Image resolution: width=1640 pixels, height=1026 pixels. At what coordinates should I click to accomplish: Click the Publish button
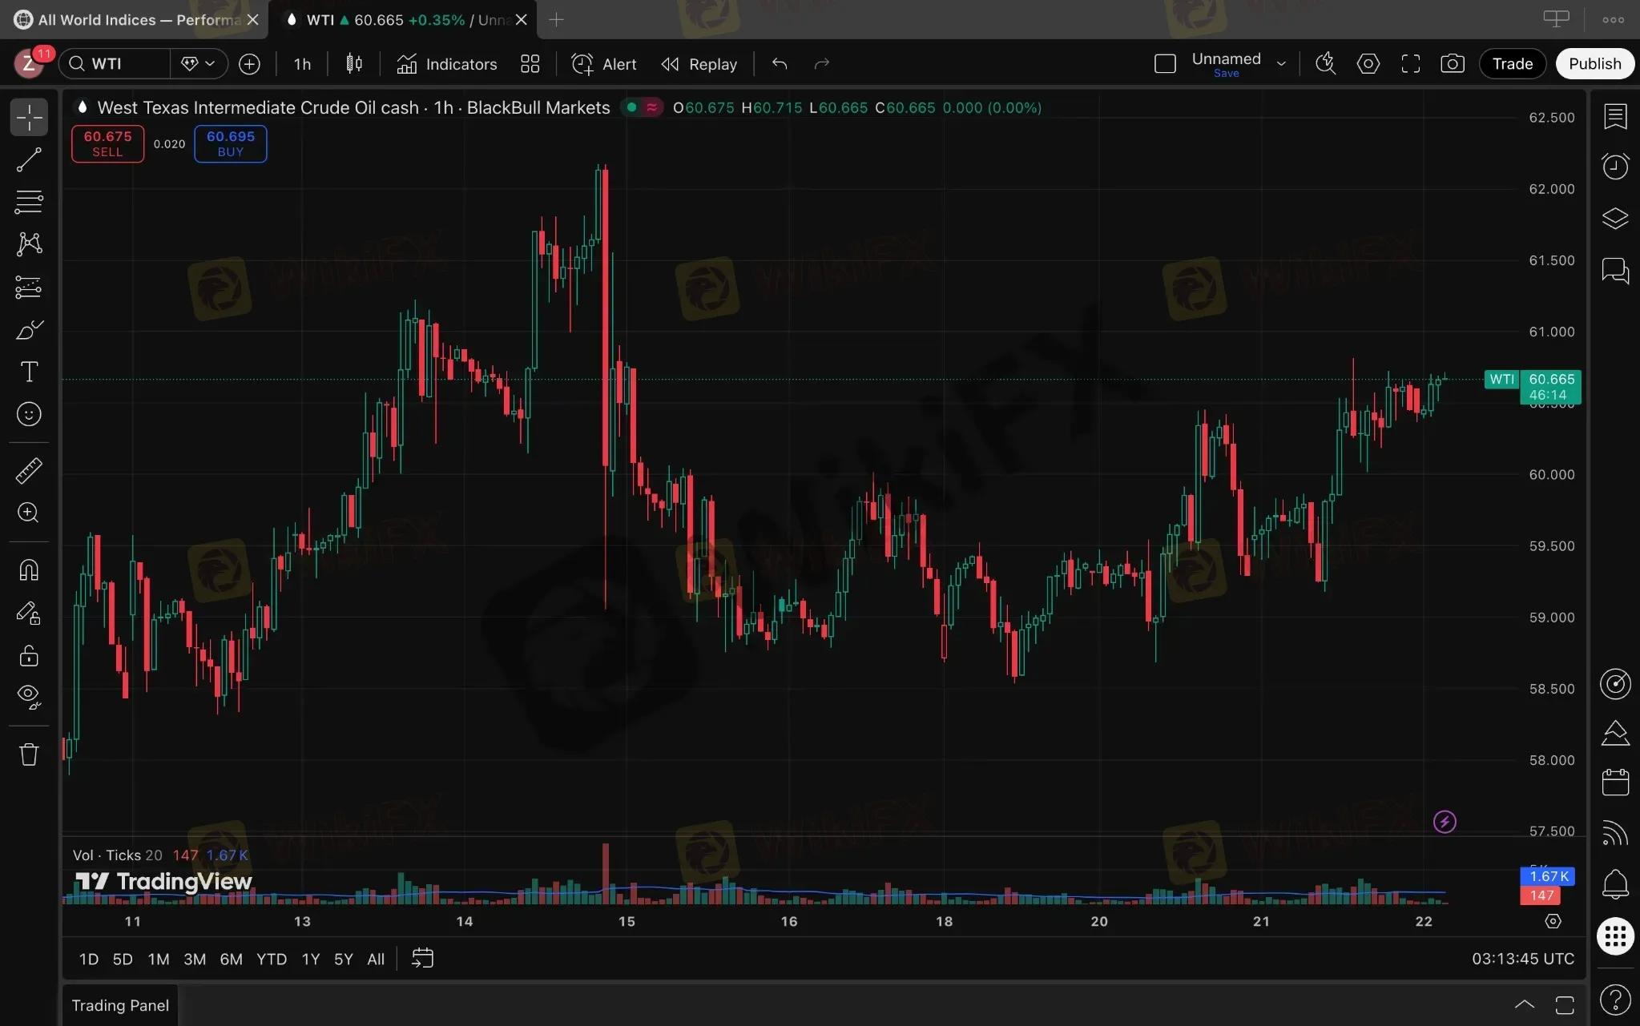[x=1594, y=64]
